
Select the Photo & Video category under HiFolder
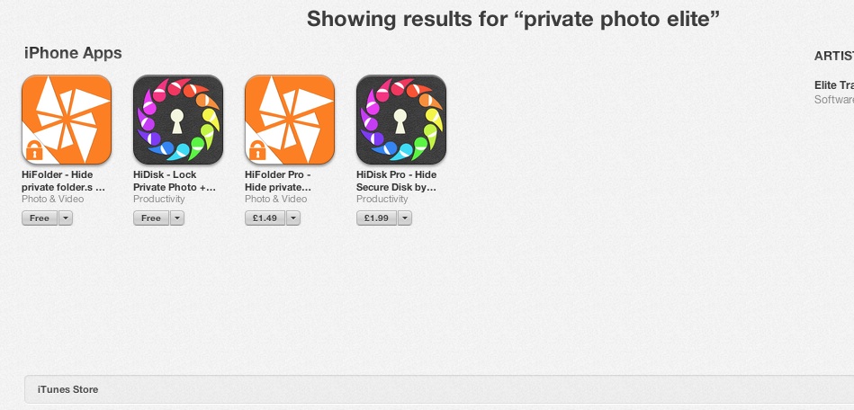(53, 200)
